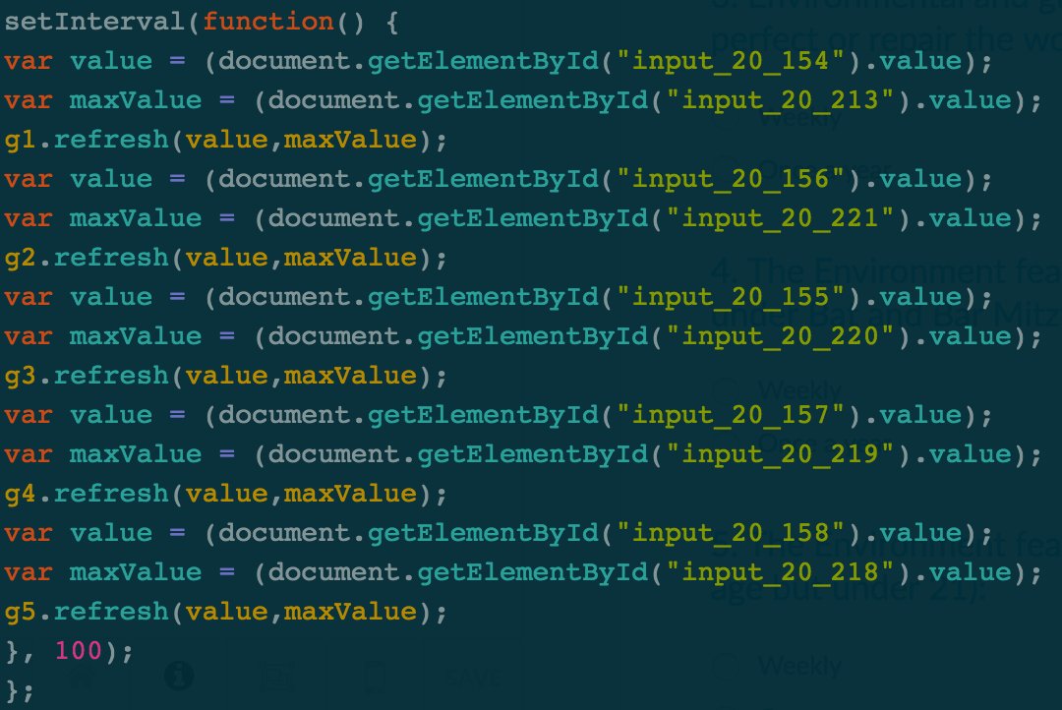This screenshot has height=710, width=1062.
Task: Click ".value" after the "input_20_220" string
Action: click(x=963, y=336)
